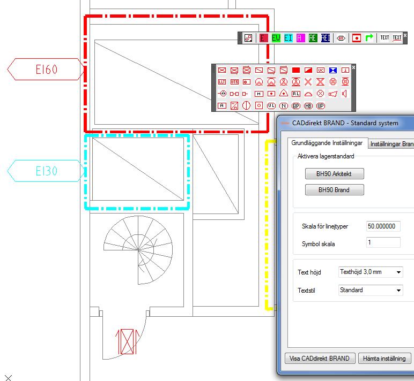Screen dimensions: 414x381
Task: Select the solid red rectangle symbol
Action: point(296,70)
